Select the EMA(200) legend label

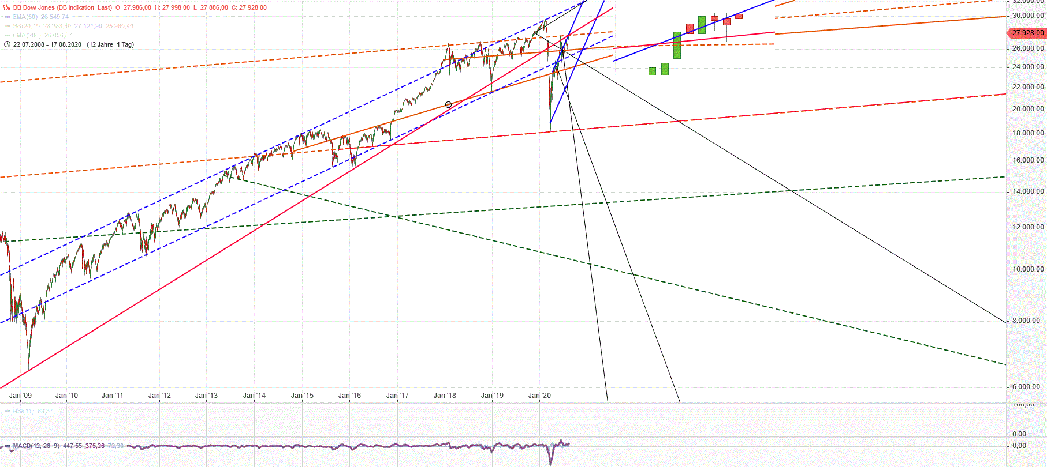(27, 35)
